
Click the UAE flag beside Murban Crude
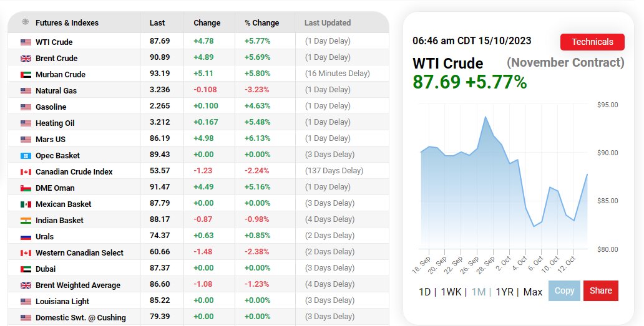(x=26, y=75)
